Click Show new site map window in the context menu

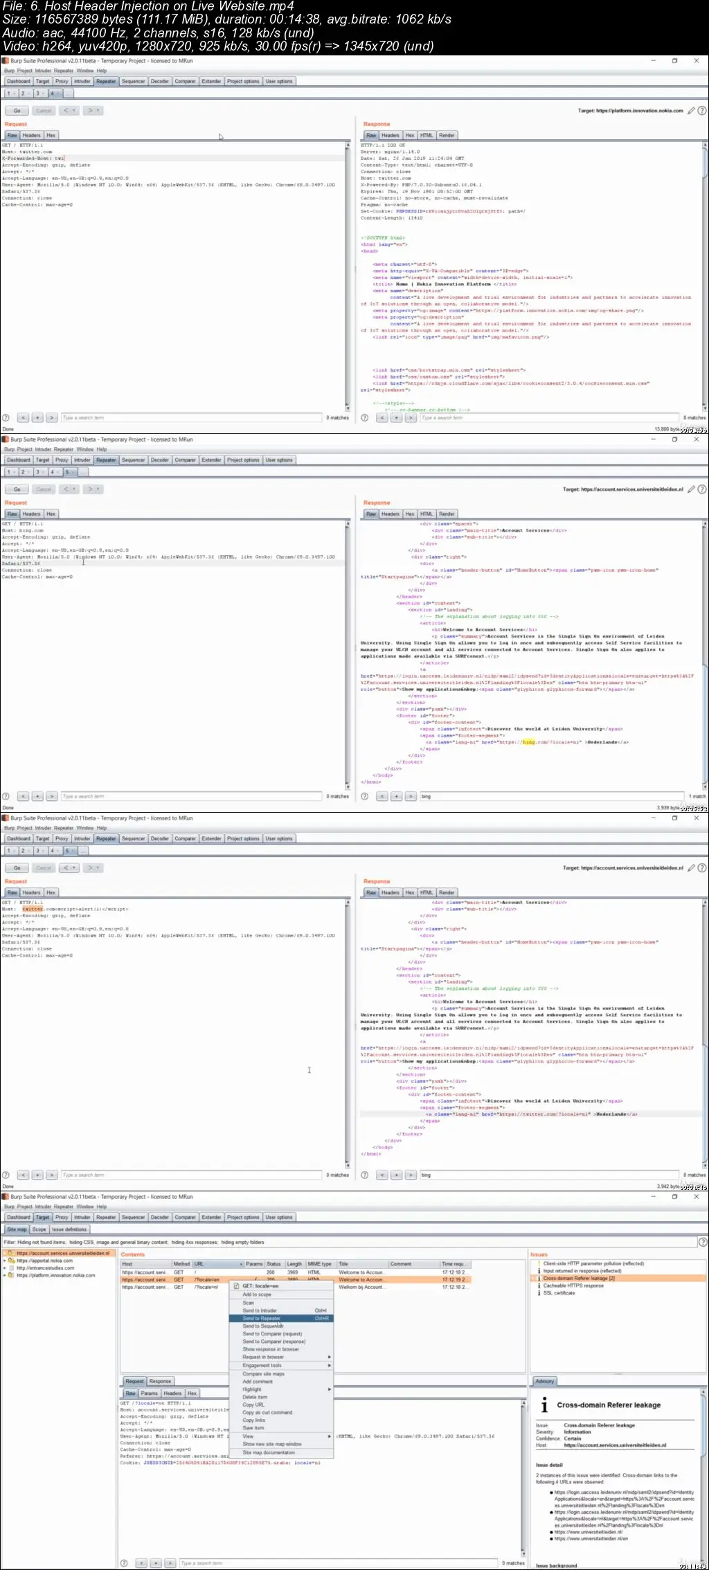coord(281,1444)
